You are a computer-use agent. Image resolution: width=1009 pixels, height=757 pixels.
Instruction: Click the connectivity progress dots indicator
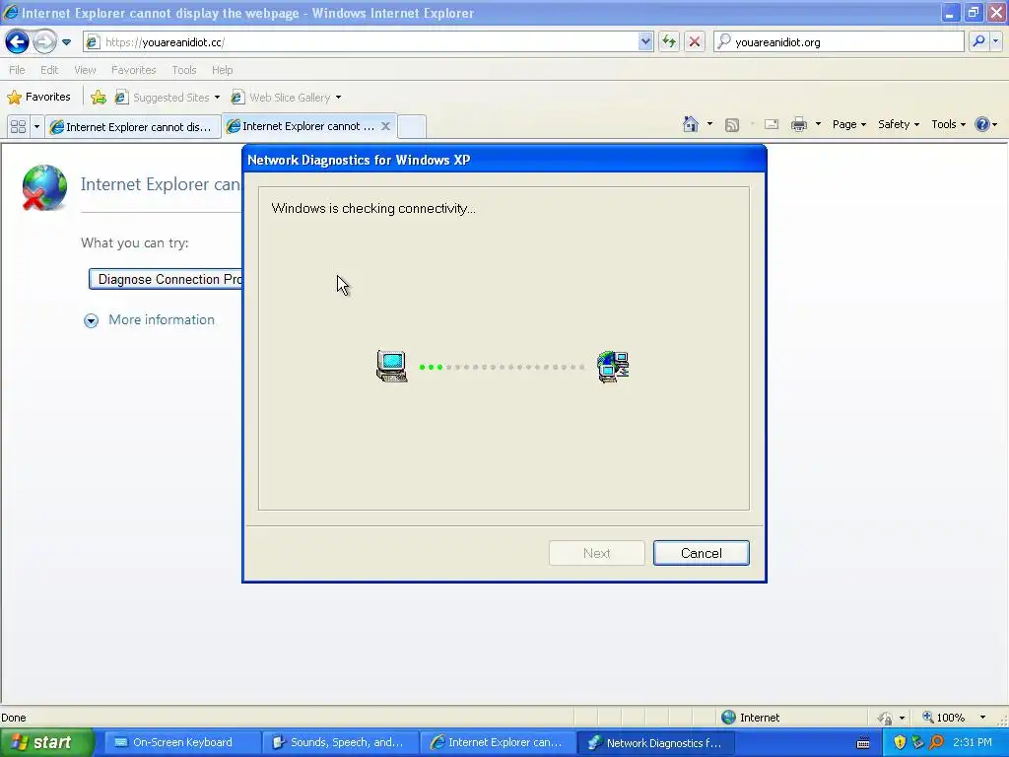point(502,367)
